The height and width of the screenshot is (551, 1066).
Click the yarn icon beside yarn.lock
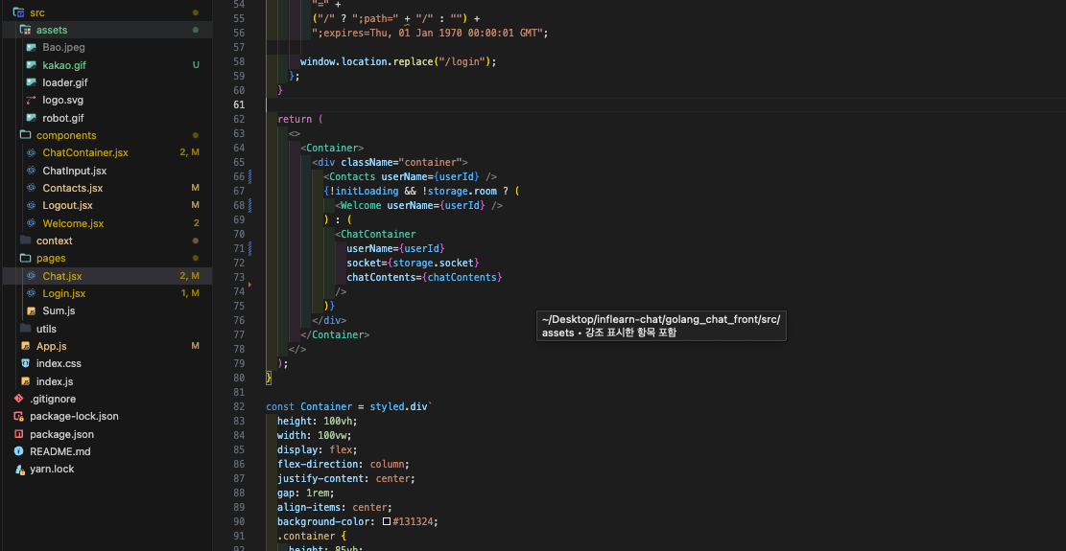tap(18, 469)
